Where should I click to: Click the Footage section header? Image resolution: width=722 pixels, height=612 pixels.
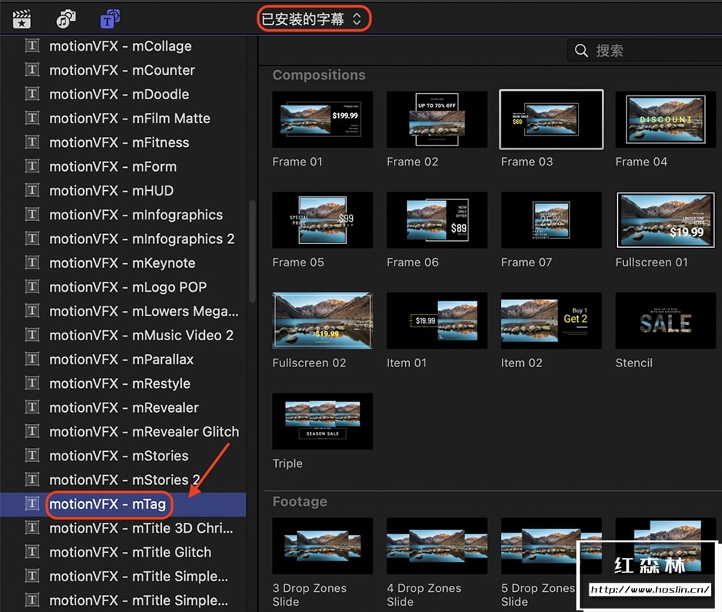[x=300, y=502]
